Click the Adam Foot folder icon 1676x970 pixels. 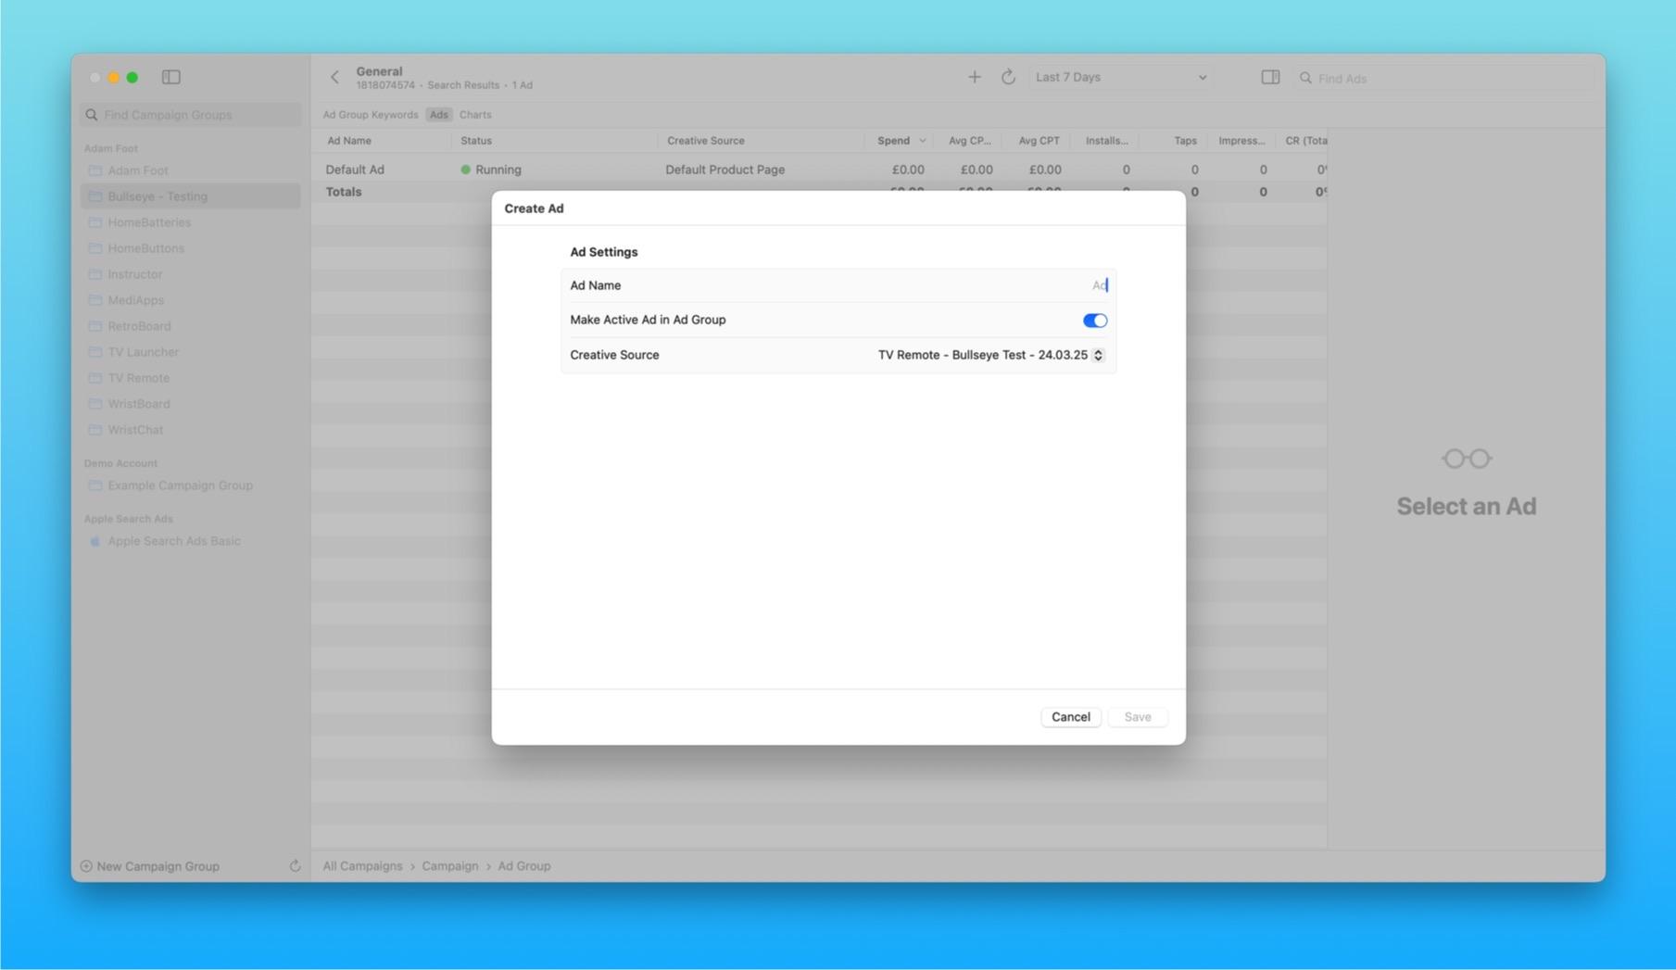pyautogui.click(x=95, y=170)
